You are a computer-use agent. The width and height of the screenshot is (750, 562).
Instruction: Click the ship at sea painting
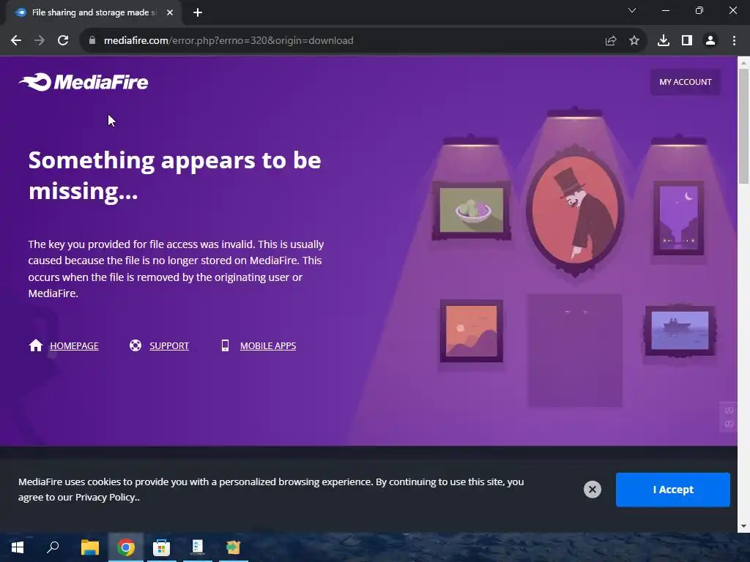point(680,331)
